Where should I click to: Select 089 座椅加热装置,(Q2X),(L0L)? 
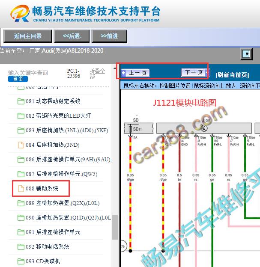coord(63,203)
